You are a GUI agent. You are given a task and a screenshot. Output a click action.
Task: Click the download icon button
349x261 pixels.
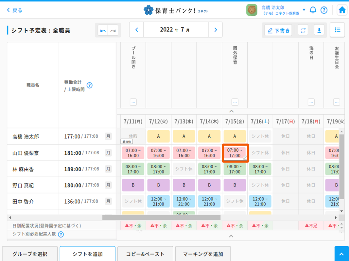coord(319,30)
